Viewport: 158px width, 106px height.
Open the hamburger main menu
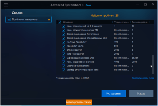pyautogui.click(x=6, y=5)
